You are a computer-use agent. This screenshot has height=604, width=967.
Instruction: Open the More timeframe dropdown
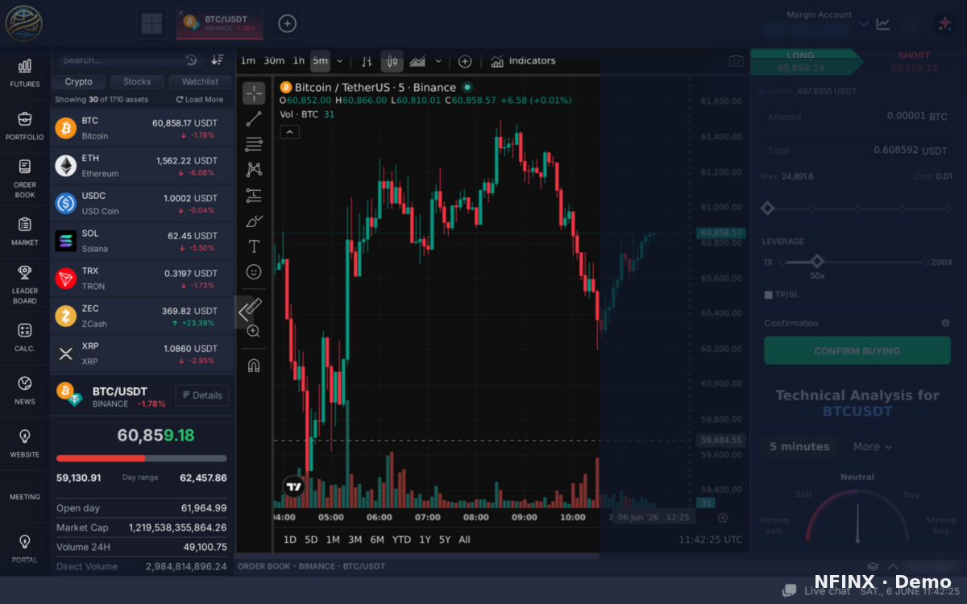pyautogui.click(x=873, y=447)
